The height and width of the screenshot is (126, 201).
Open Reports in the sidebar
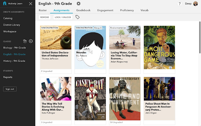[x=8, y=77]
